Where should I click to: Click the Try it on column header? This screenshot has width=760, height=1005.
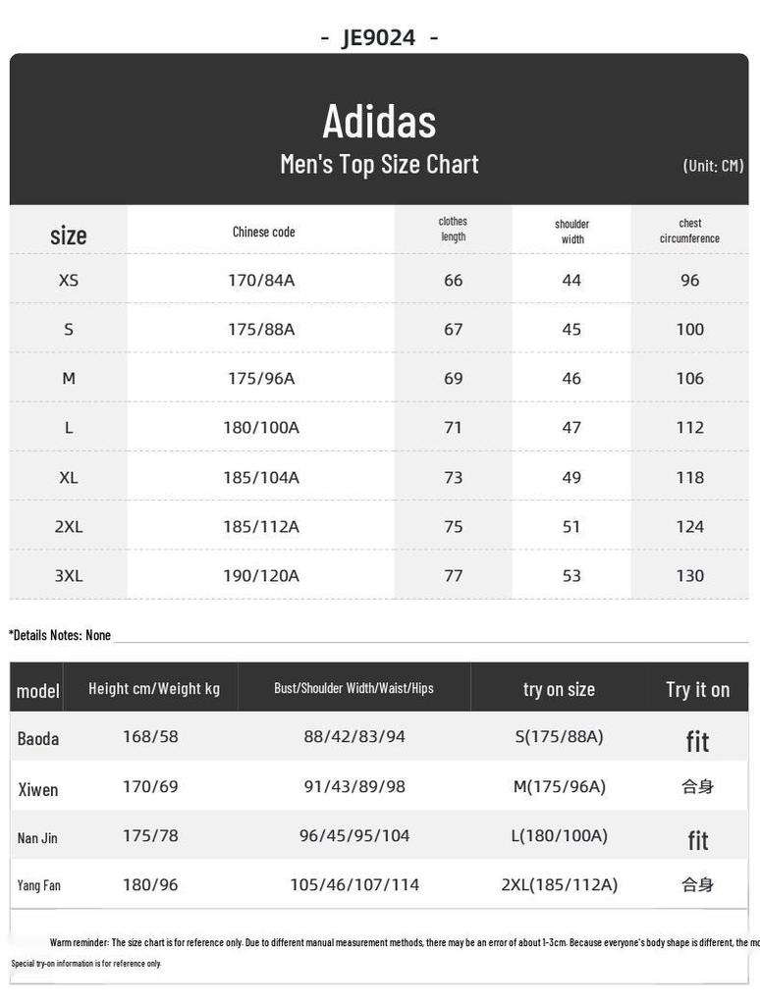(x=697, y=689)
